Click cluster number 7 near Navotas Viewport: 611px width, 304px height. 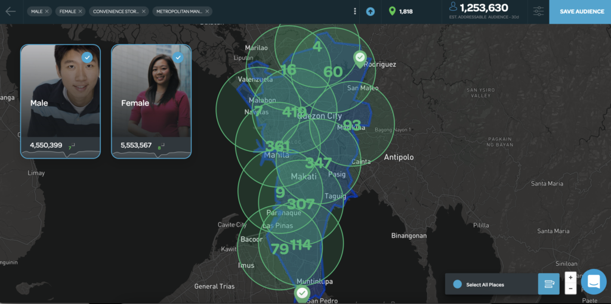[258, 110]
